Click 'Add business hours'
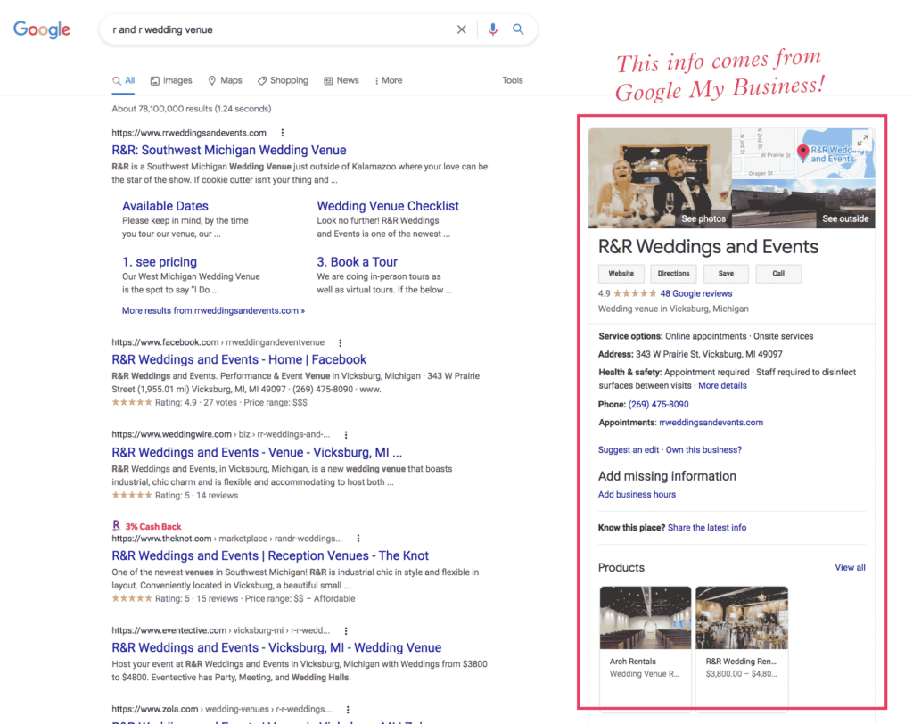The width and height of the screenshot is (913, 724). pyautogui.click(x=637, y=495)
